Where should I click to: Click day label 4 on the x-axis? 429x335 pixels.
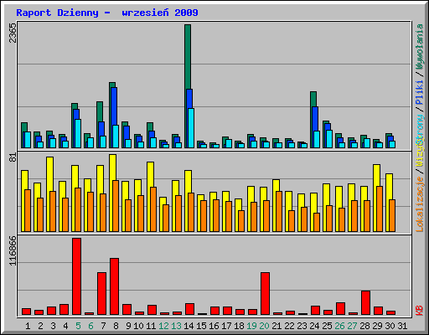[x=65, y=326]
